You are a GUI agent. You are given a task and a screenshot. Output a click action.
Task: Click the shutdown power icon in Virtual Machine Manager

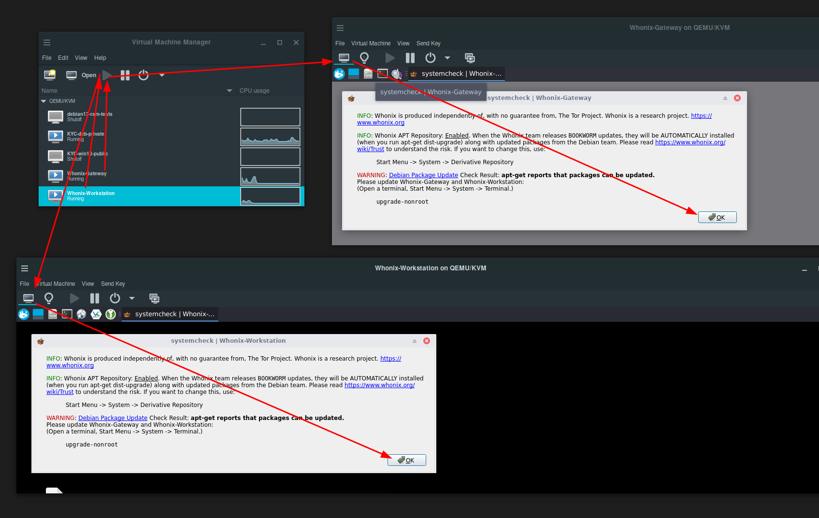pyautogui.click(x=144, y=75)
